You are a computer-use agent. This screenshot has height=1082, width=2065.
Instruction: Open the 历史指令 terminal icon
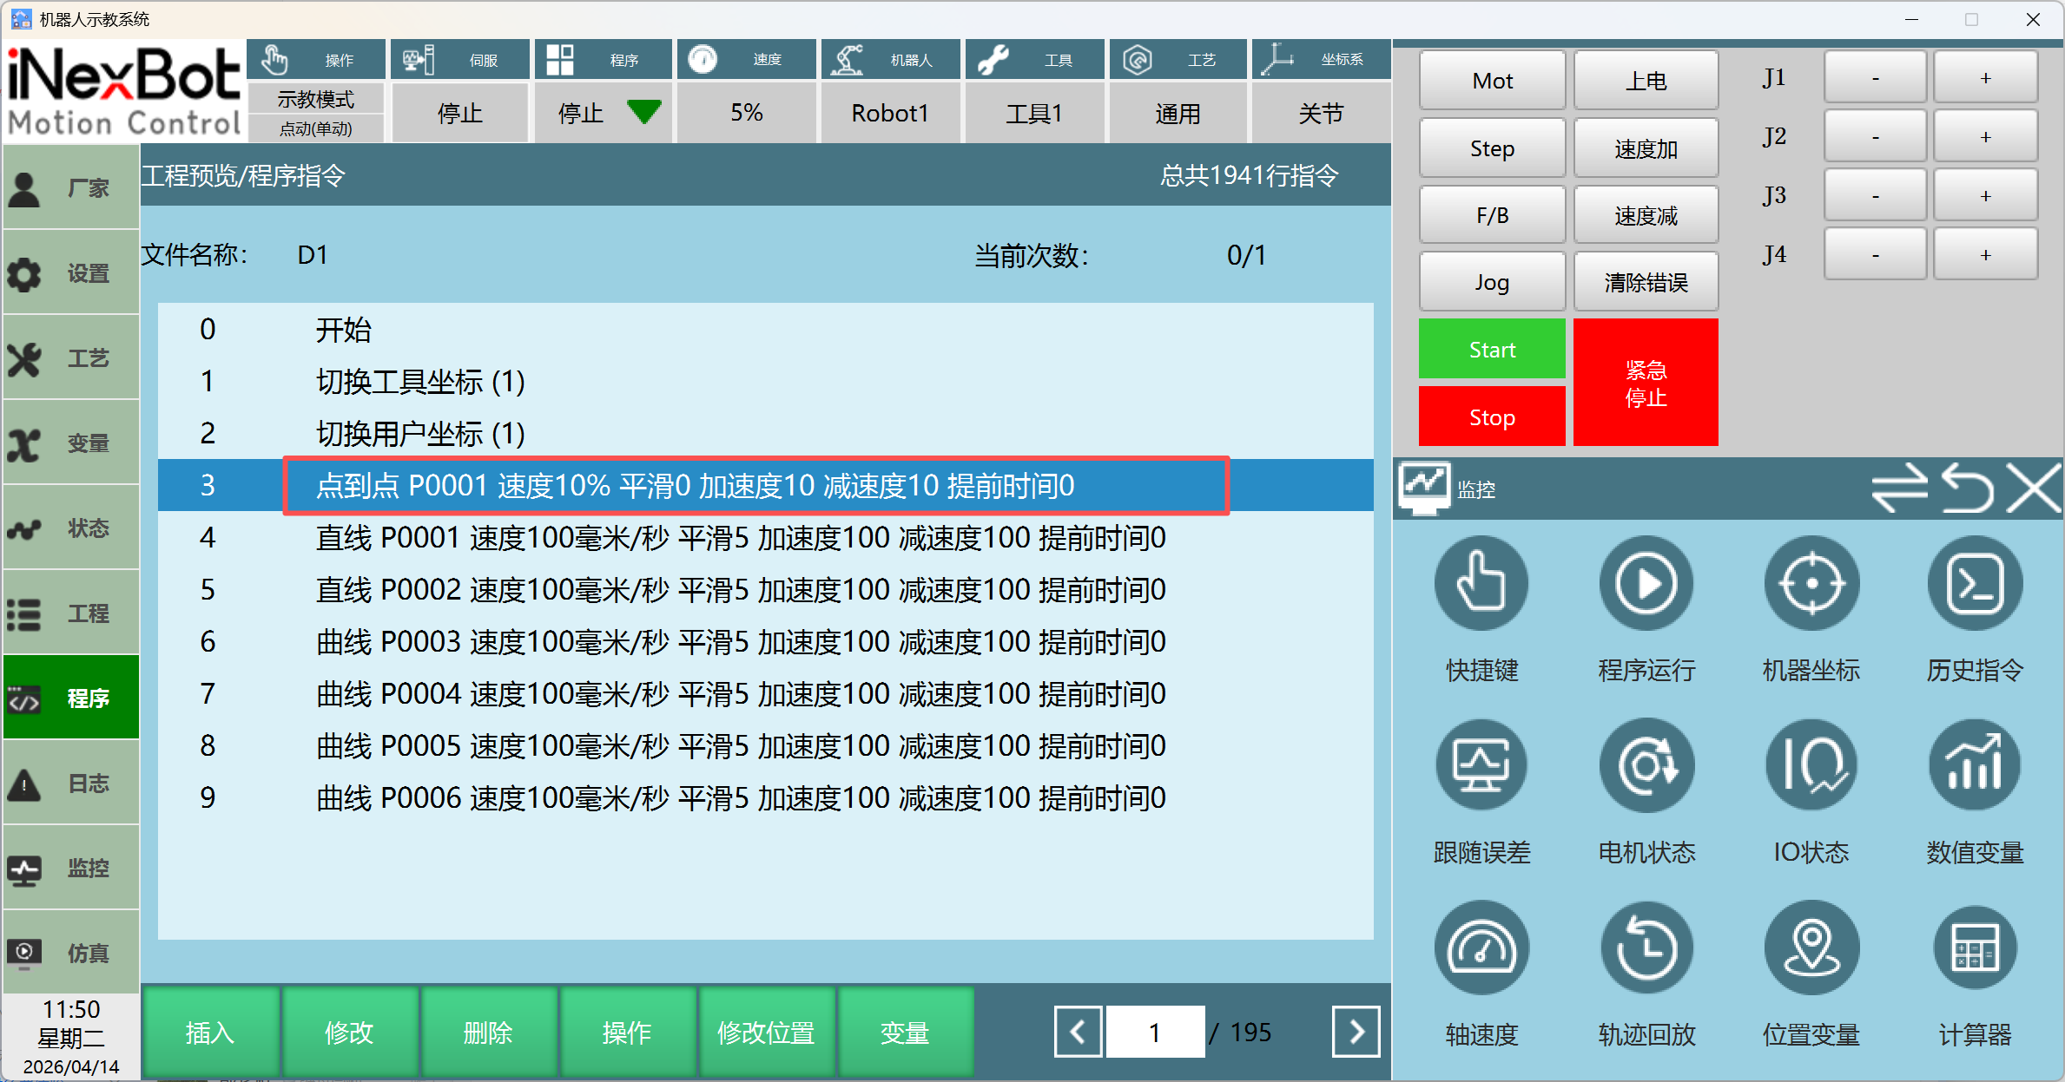pyautogui.click(x=1975, y=584)
